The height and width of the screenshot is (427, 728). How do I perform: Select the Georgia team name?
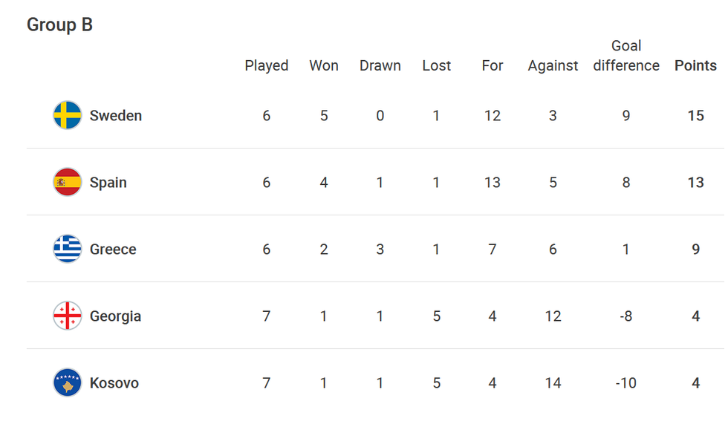[x=115, y=316]
